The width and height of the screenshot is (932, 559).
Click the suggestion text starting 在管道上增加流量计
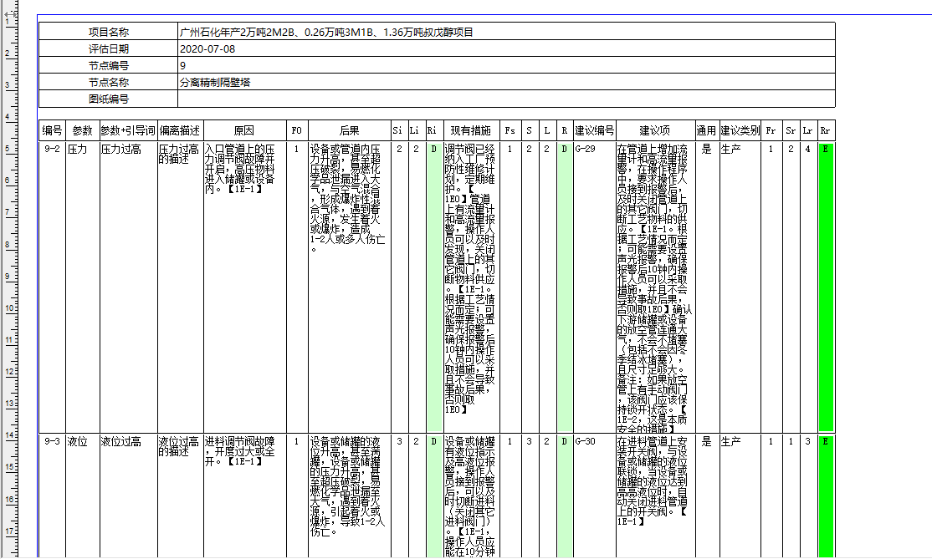(x=654, y=288)
